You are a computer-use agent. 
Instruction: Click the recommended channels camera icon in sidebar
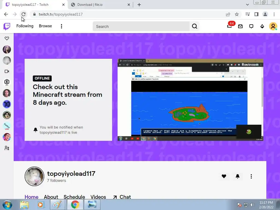[x=7, y=71]
